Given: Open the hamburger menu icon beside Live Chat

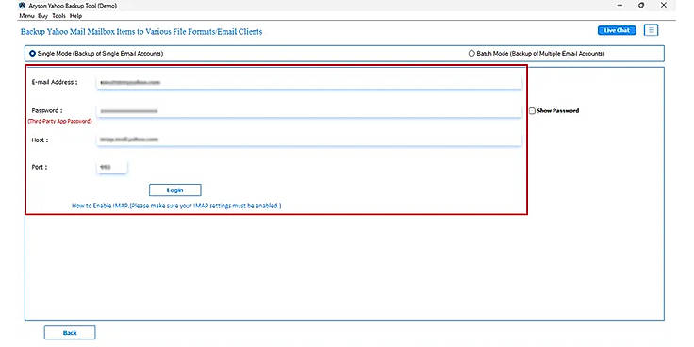Looking at the screenshot, I should (x=651, y=30).
